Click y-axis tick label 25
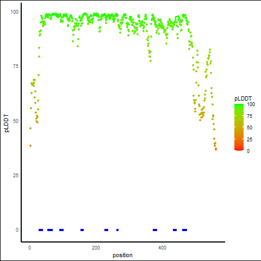The height and width of the screenshot is (261, 261). click(x=16, y=175)
